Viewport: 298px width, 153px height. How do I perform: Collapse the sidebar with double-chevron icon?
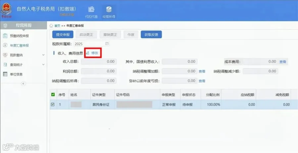click(24, 84)
